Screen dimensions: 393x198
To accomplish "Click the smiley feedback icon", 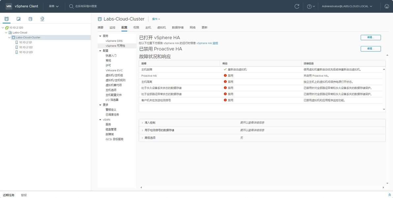I will coord(387,6).
